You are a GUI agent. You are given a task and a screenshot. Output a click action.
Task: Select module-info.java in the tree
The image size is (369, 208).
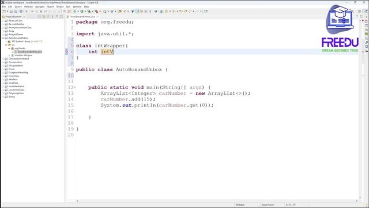pos(24,55)
